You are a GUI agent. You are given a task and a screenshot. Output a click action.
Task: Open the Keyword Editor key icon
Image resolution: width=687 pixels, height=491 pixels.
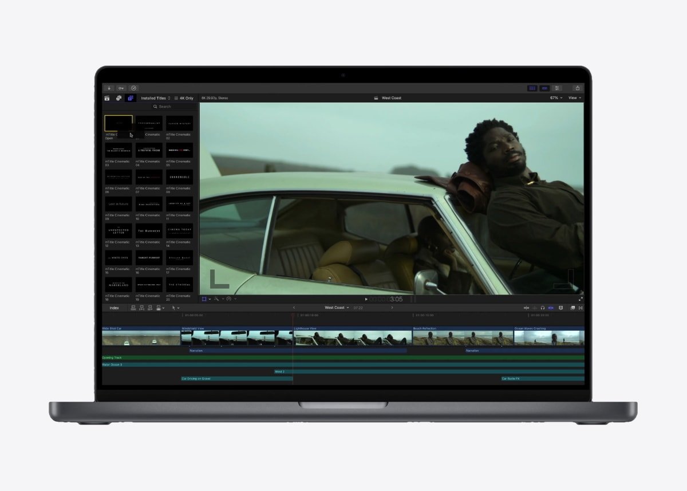121,88
